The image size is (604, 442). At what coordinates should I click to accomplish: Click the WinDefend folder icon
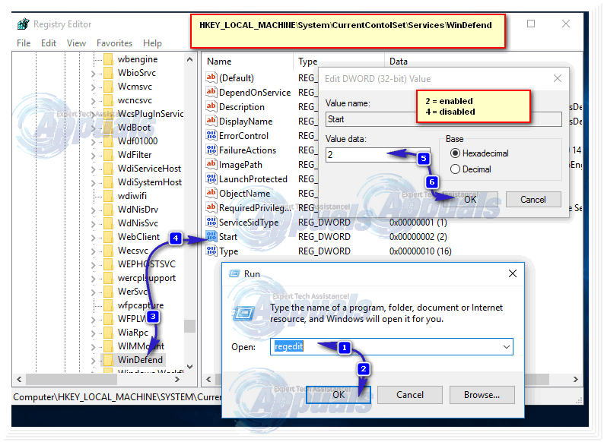(109, 360)
